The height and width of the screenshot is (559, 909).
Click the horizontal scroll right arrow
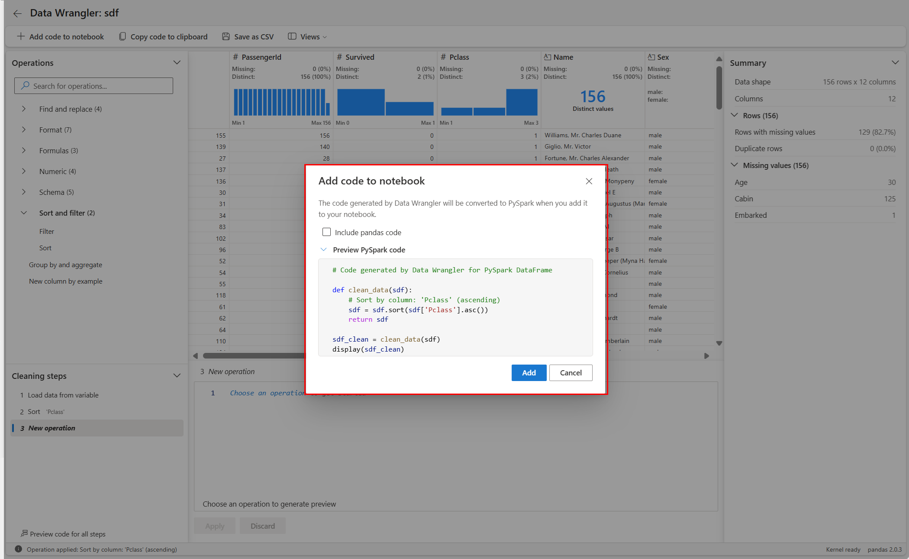(x=706, y=356)
